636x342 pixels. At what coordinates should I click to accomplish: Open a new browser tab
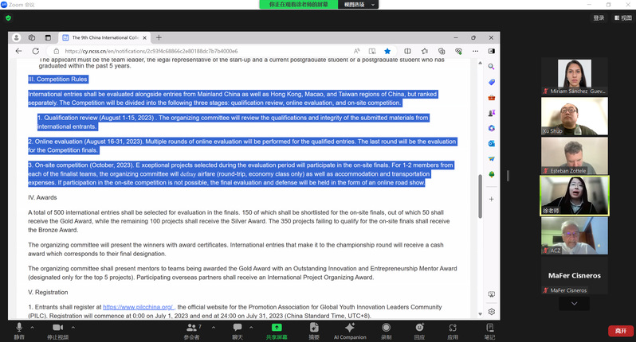pyautogui.click(x=159, y=37)
